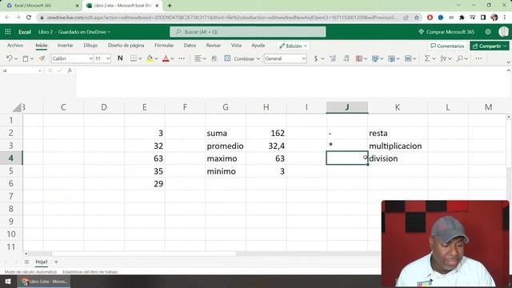Click the green Compartir button
The image size is (512, 288).
coord(489,46)
